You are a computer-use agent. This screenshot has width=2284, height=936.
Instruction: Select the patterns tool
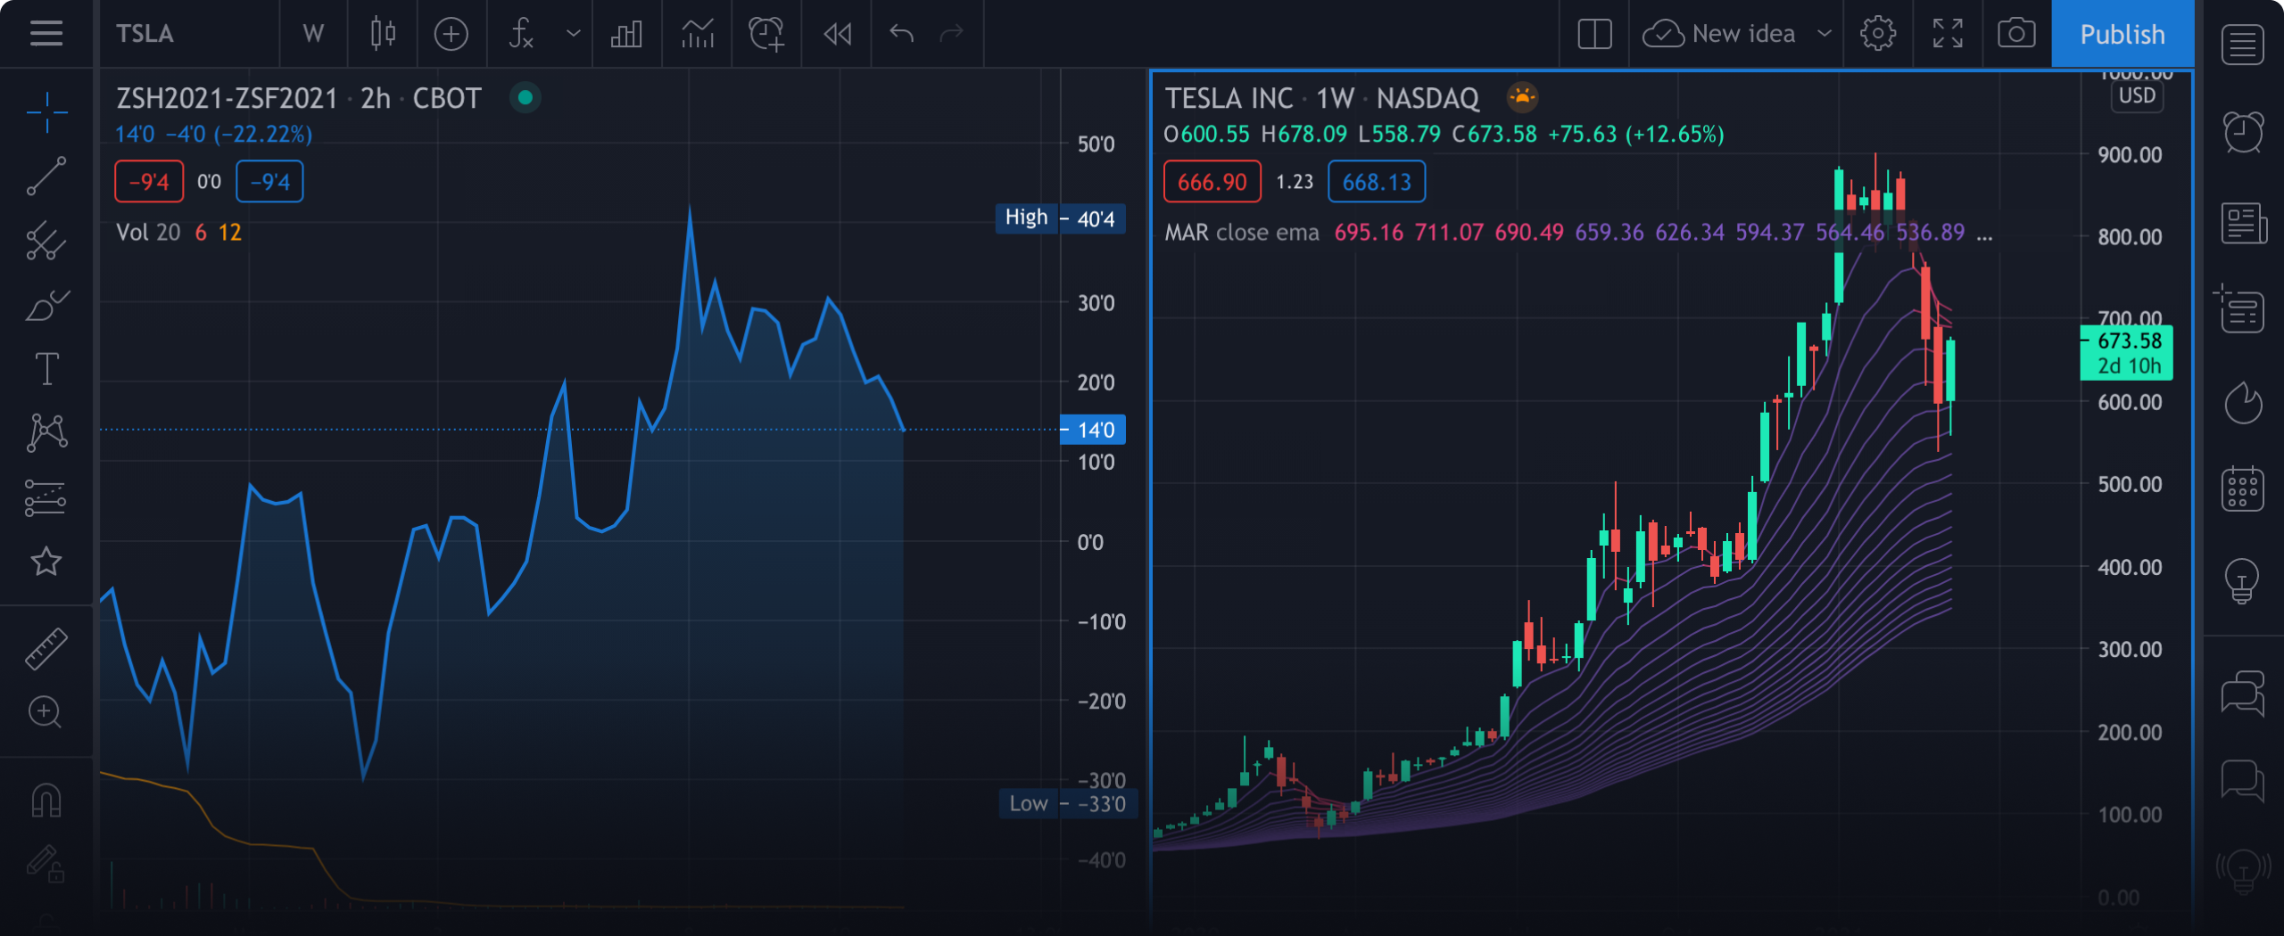click(x=46, y=432)
